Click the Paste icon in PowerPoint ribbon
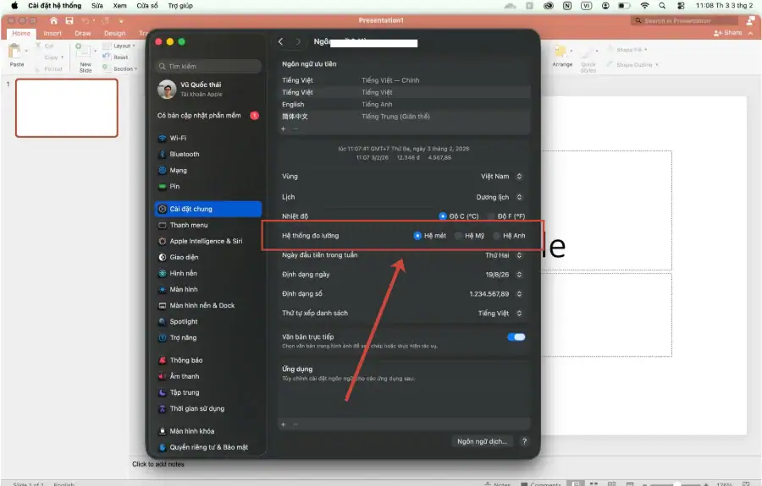Image resolution: width=762 pixels, height=486 pixels. pos(17,53)
